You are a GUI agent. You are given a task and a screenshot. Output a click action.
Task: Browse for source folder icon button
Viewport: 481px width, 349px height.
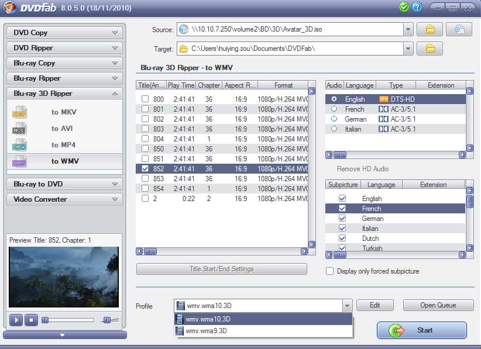[430, 30]
